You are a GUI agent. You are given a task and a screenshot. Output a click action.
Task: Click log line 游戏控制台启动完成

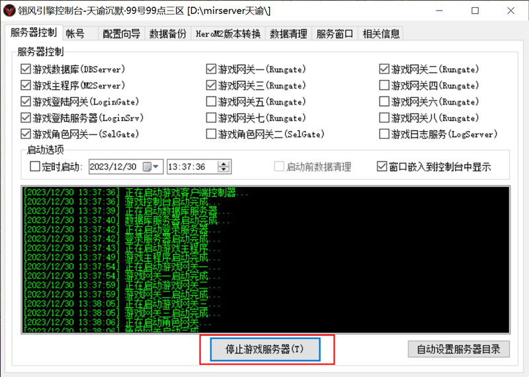click(122, 202)
